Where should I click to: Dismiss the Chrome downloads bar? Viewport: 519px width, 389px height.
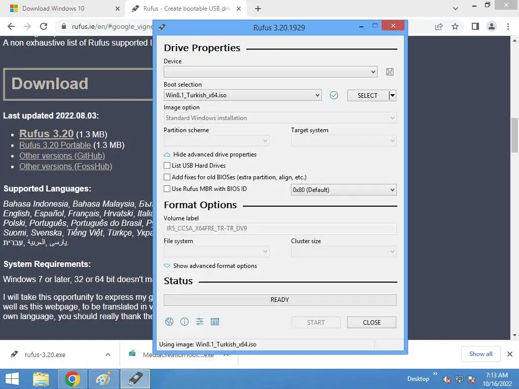pos(510,354)
